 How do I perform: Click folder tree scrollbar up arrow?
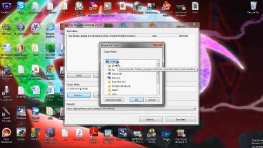point(158,61)
